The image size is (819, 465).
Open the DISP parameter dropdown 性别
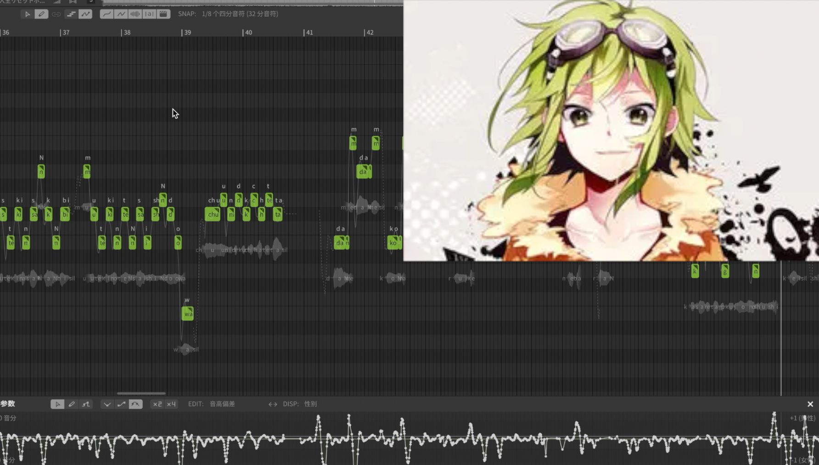(311, 404)
